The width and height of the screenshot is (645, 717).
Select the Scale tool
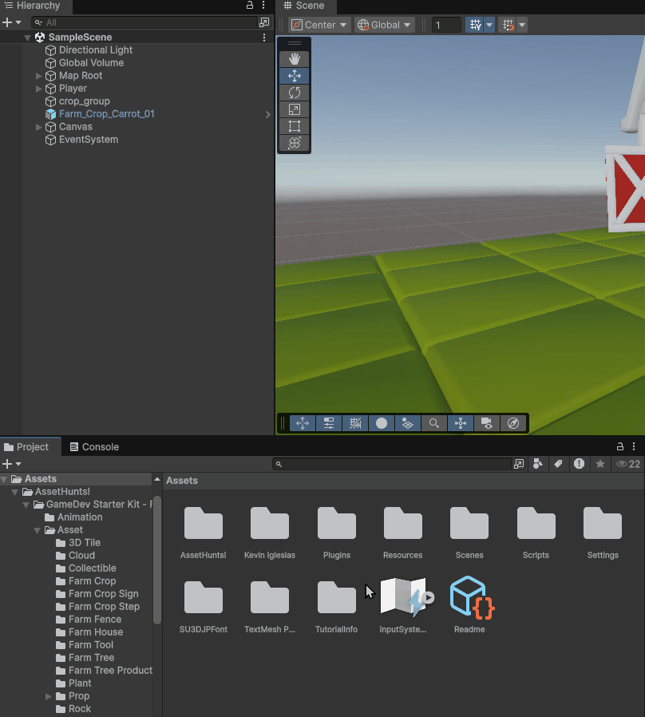tap(295, 109)
